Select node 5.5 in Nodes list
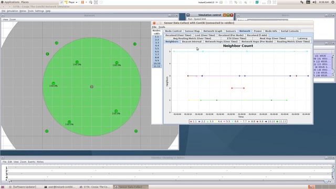This screenshot has height=189, width=336. (157, 49)
